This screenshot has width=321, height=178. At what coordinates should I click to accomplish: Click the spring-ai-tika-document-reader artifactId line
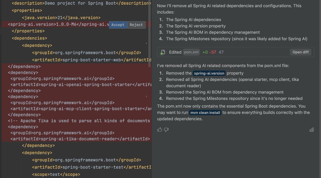[80, 139]
